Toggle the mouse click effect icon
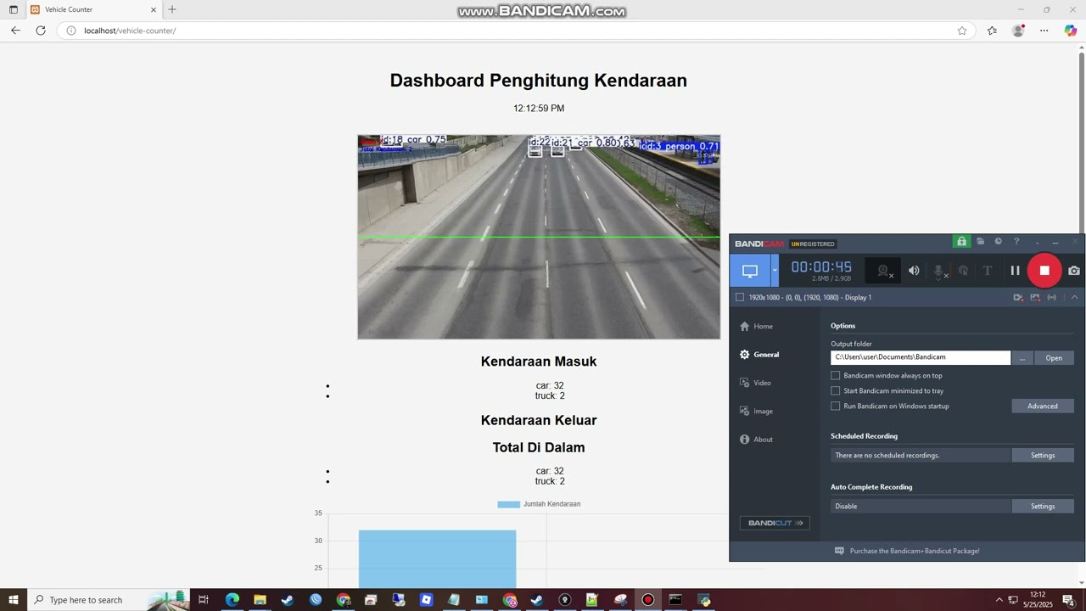 [963, 271]
